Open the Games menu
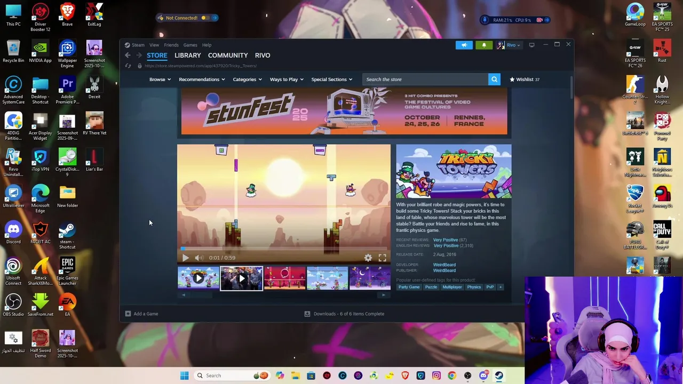Viewport: 683px width, 384px height. coord(190,45)
